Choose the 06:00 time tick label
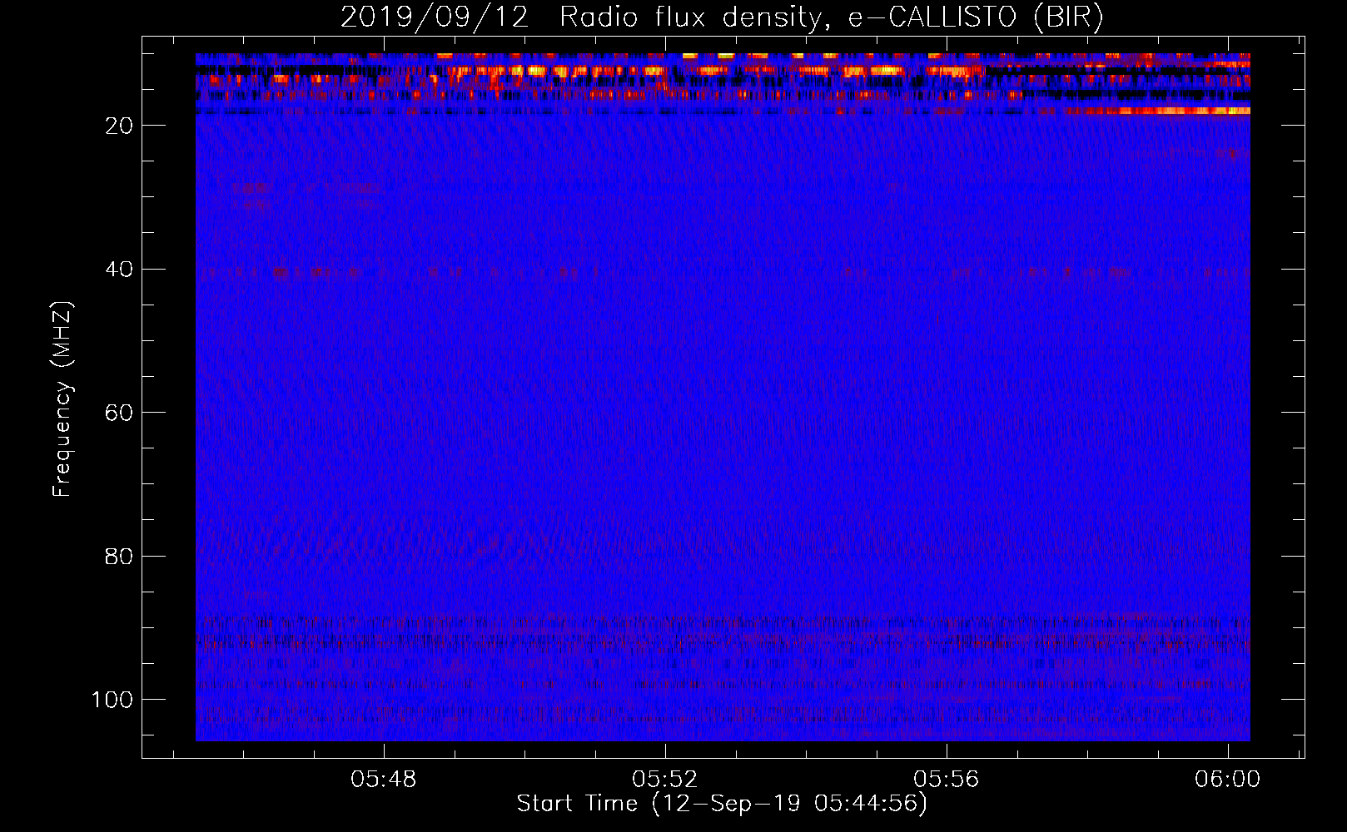The width and height of the screenshot is (1347, 832). (1228, 780)
